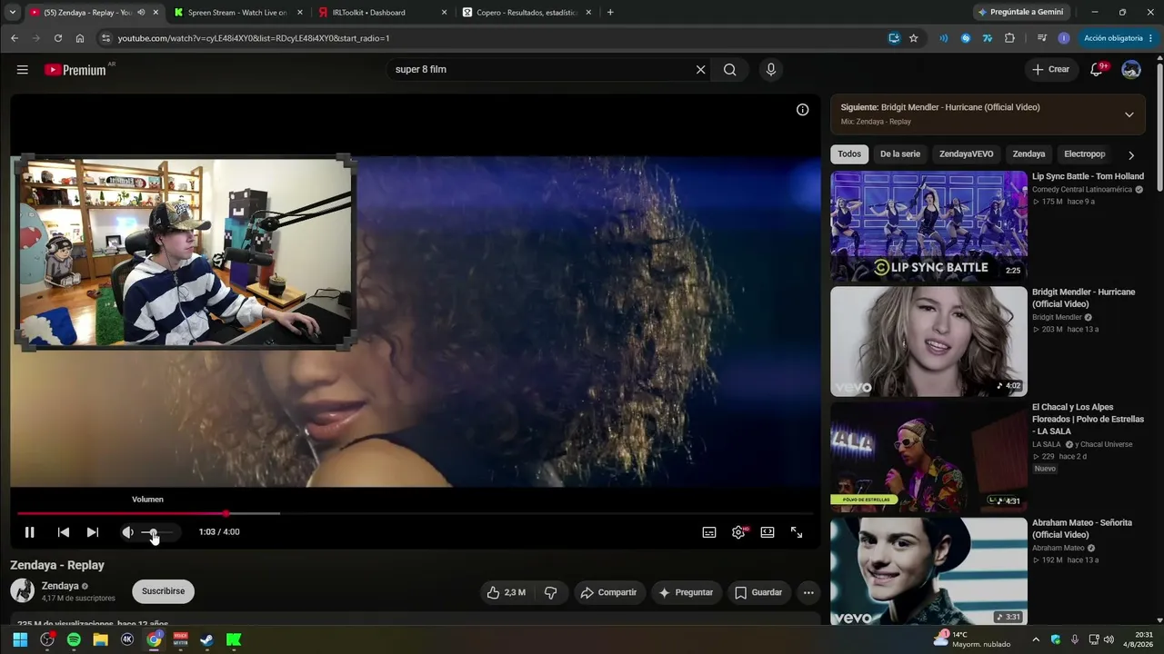Open the Preguntar AI button
The width and height of the screenshot is (1164, 654).
687,592
